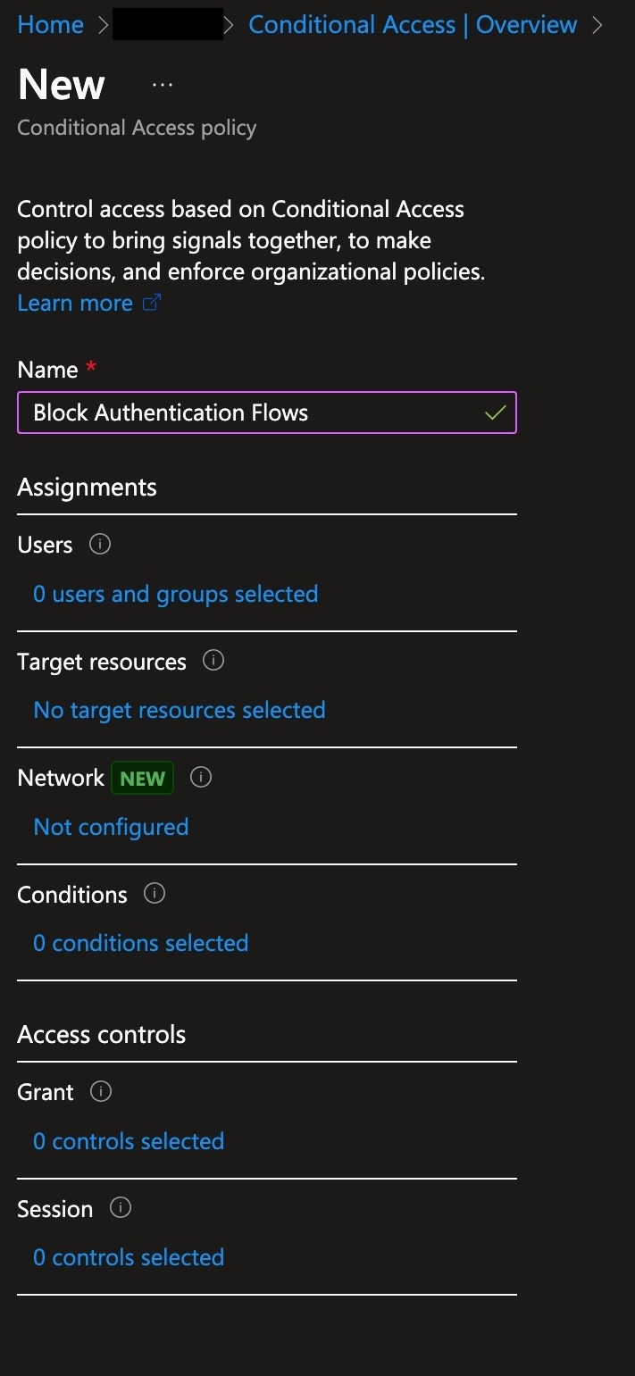
Task: Open Session's 0 controls selected link
Action: tap(129, 1257)
